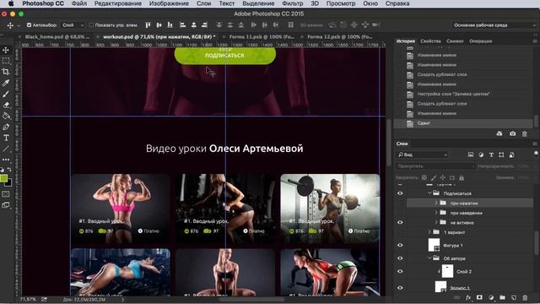Set the green foreground color swatch
Image resolution: width=540 pixels, height=304 pixels.
click(x=3, y=178)
